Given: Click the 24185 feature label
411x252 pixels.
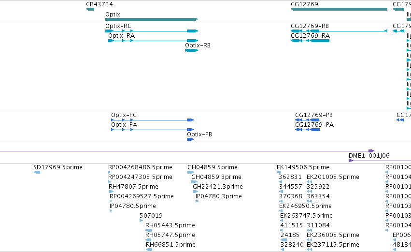Looking at the screenshot, I should (290, 235).
